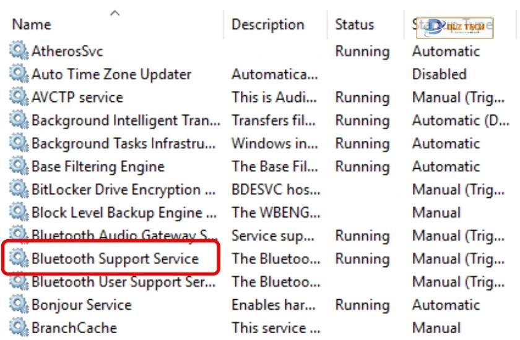Click the sort arrow above Name
The image size is (520, 340).
tap(115, 13)
